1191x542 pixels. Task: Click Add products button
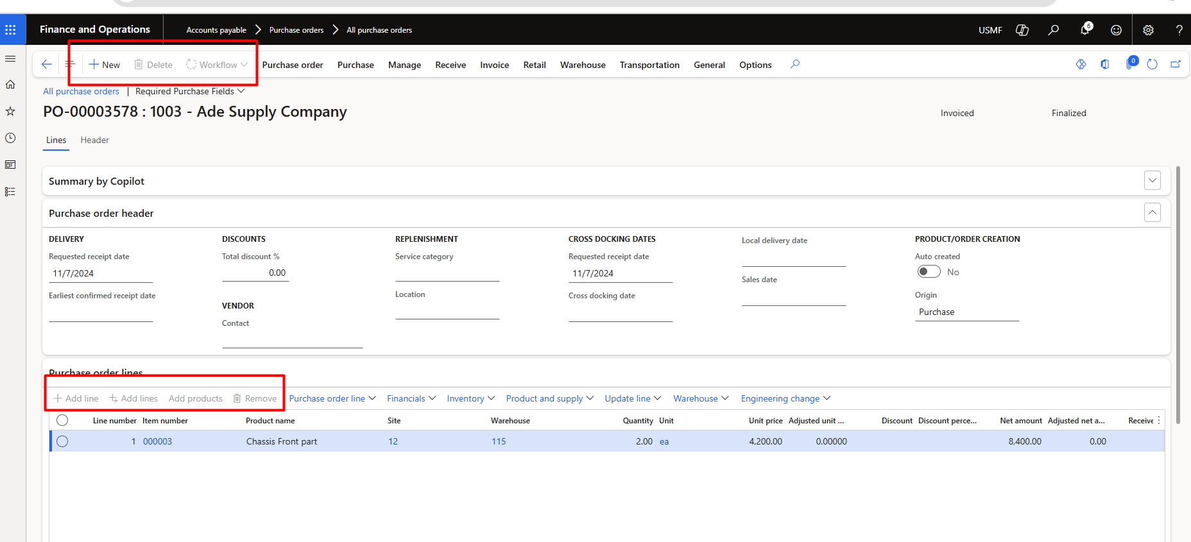(x=195, y=398)
